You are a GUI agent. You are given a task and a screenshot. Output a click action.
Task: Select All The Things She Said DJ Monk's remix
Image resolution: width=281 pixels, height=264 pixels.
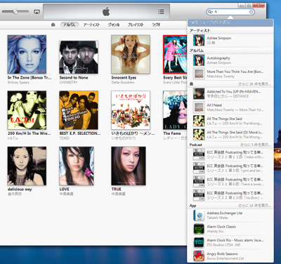coord(230,135)
